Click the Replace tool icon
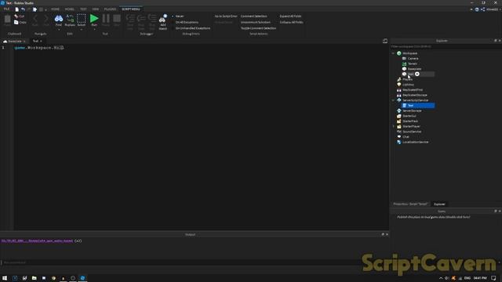The image size is (502, 282). (x=70, y=19)
